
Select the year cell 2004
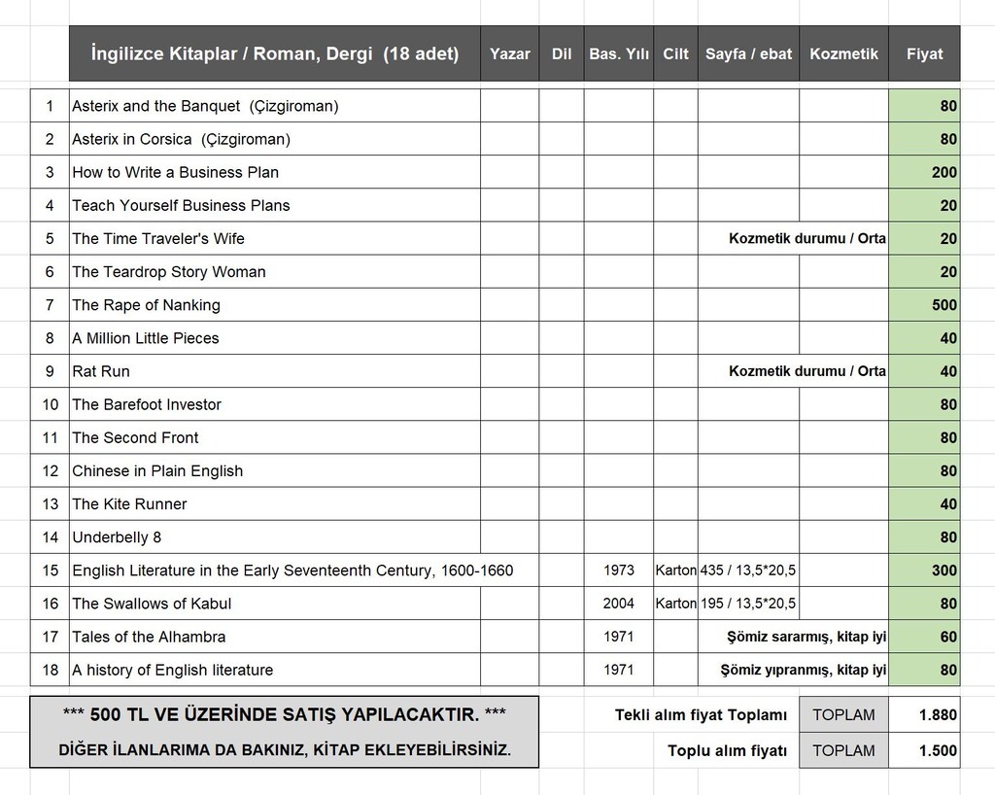pos(619,603)
